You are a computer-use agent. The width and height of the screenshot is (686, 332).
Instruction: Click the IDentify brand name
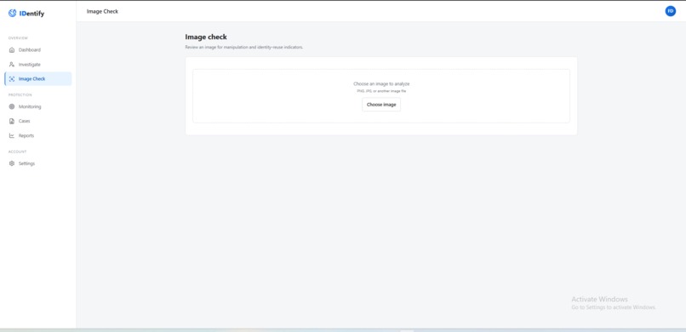pos(31,14)
